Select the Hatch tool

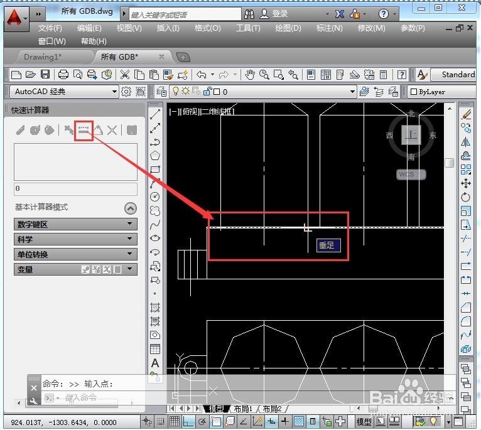point(155,307)
